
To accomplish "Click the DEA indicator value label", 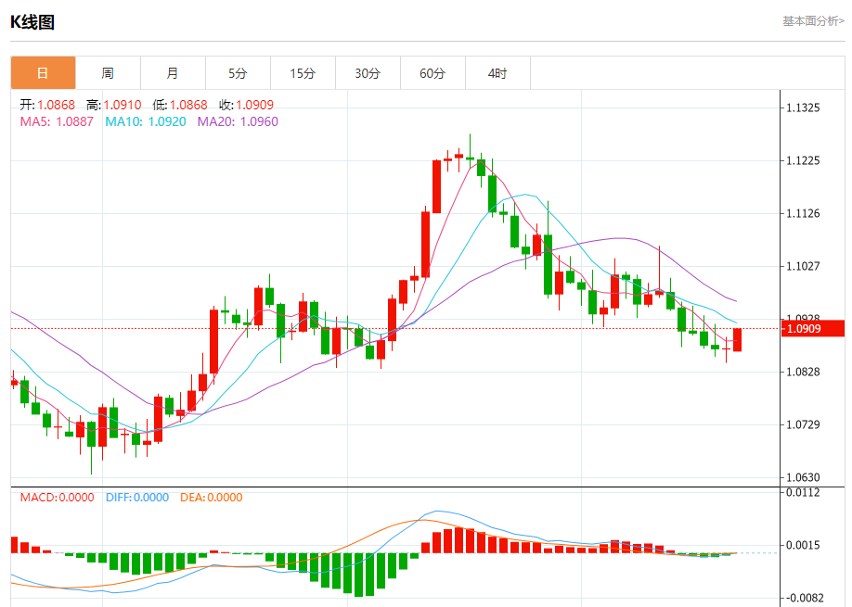I will 212,497.
